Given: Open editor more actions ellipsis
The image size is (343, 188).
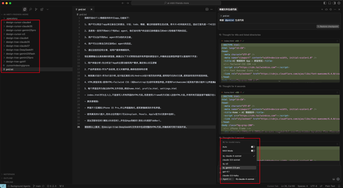Looking at the screenshot, I should pyautogui.click(x=212, y=10).
